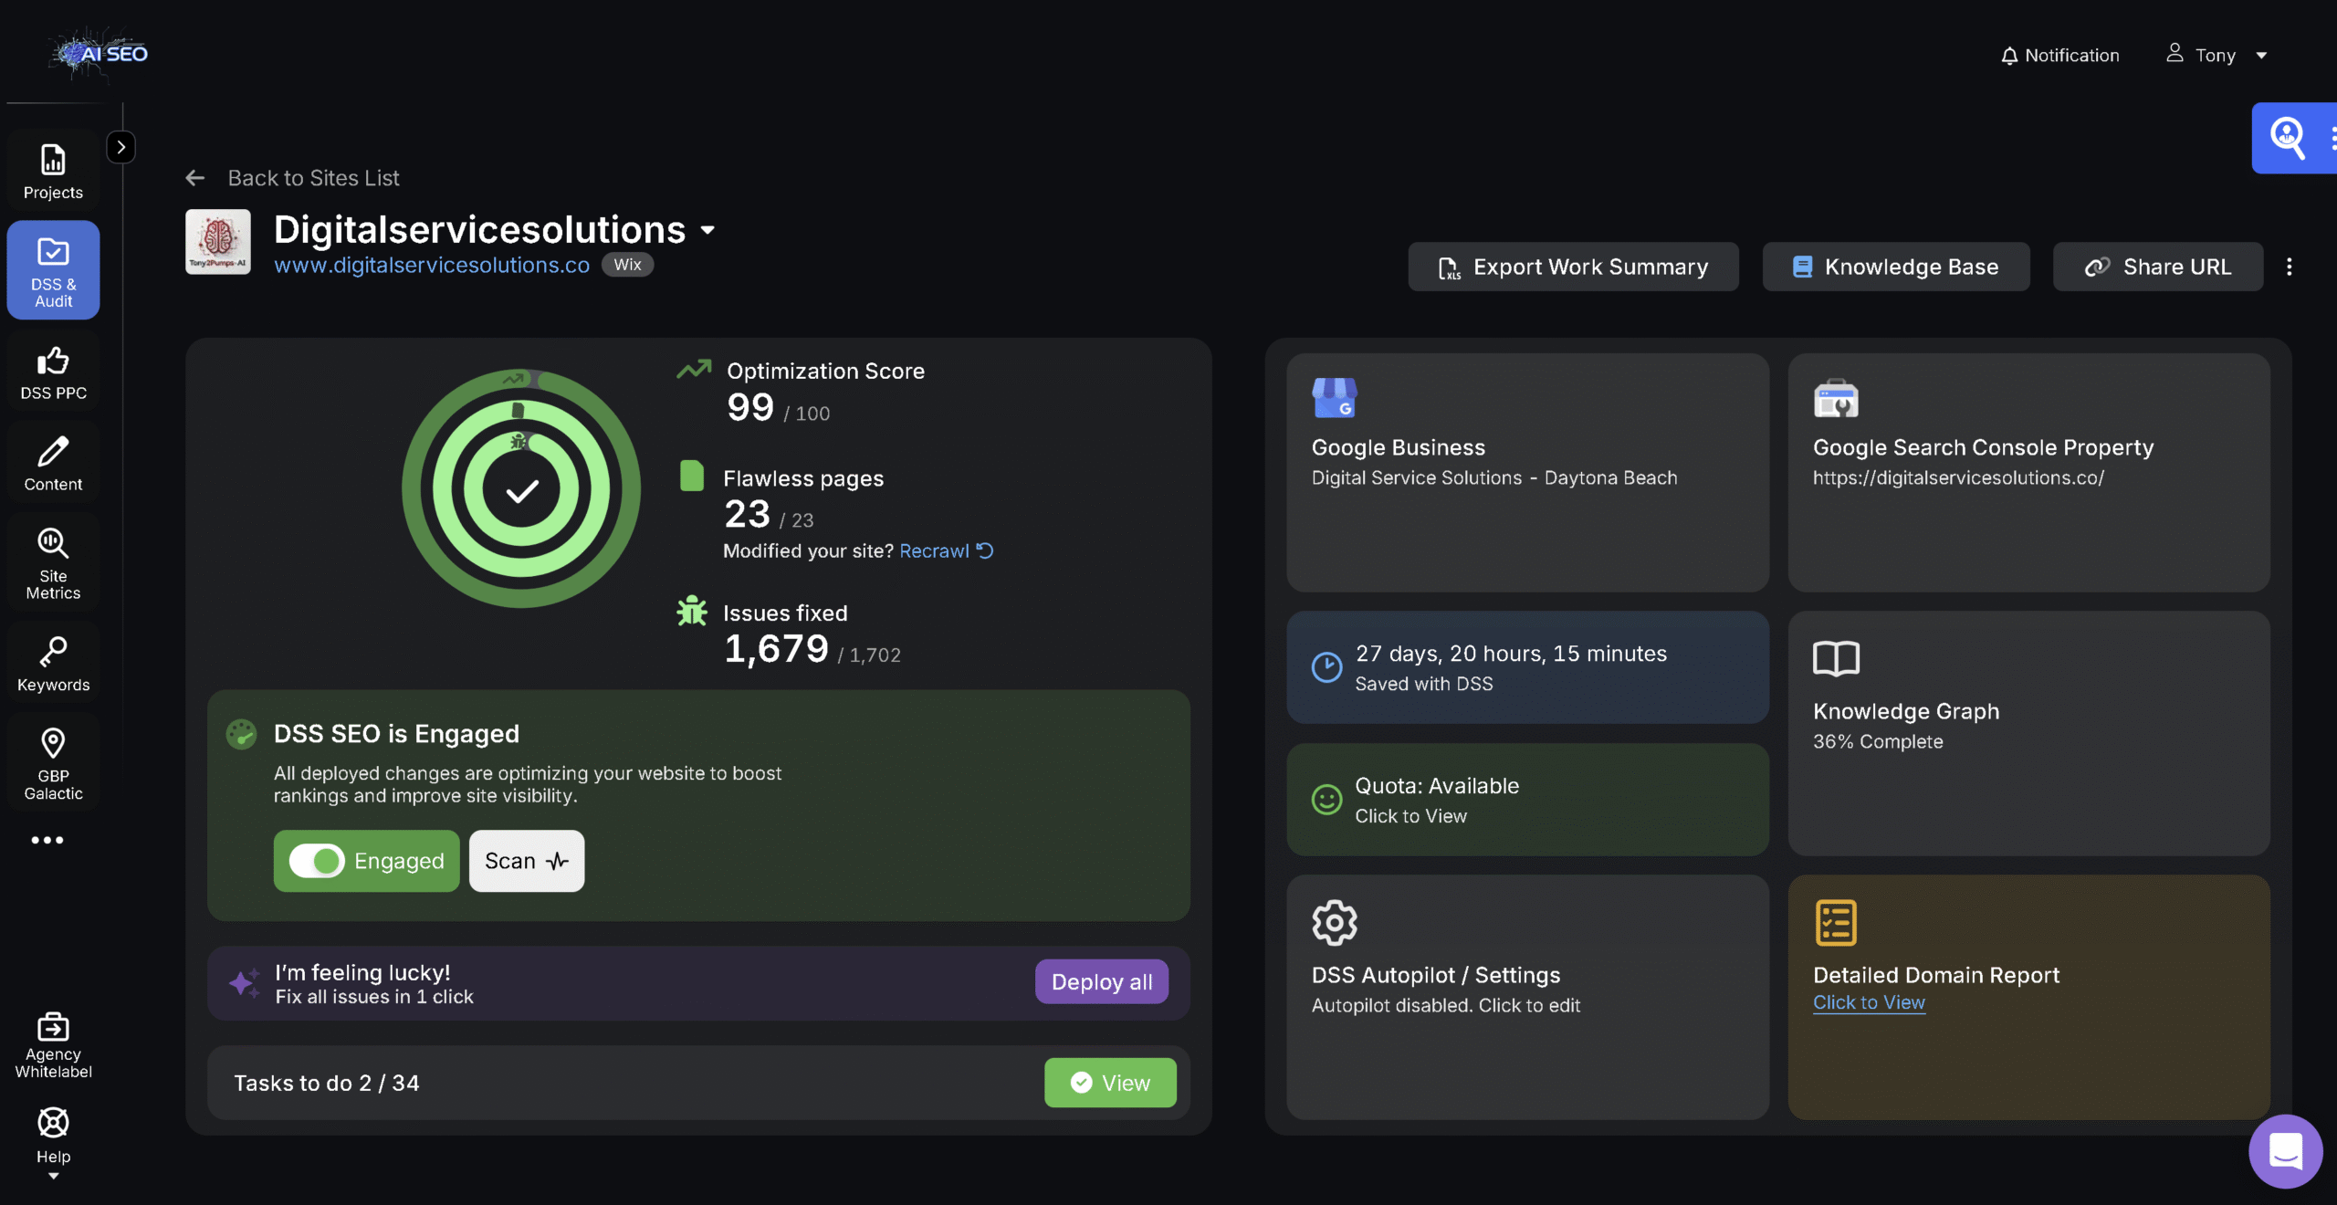Select the DSS & Audit menu item
This screenshot has width=2337, height=1205.
(x=53, y=270)
